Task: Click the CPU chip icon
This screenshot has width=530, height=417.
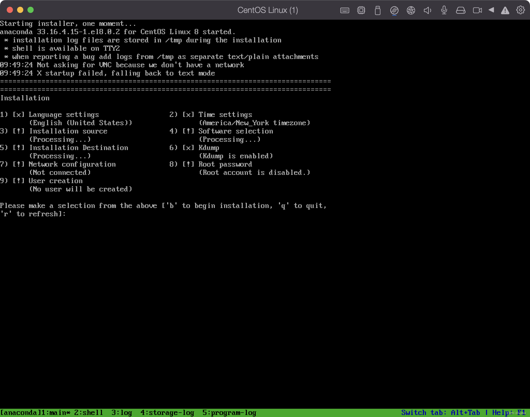Action: point(361,10)
